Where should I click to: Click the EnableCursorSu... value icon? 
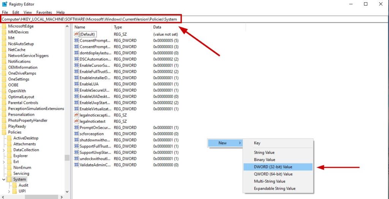click(76, 65)
